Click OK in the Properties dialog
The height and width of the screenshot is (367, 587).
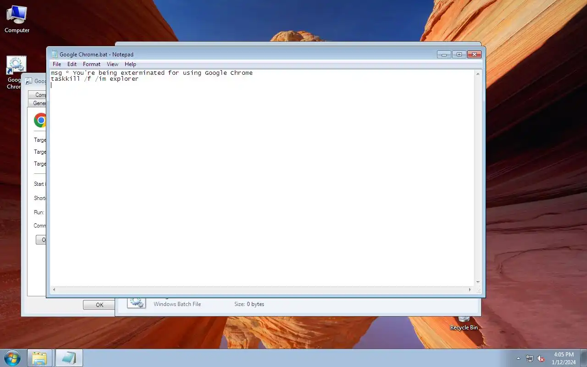[x=100, y=305]
